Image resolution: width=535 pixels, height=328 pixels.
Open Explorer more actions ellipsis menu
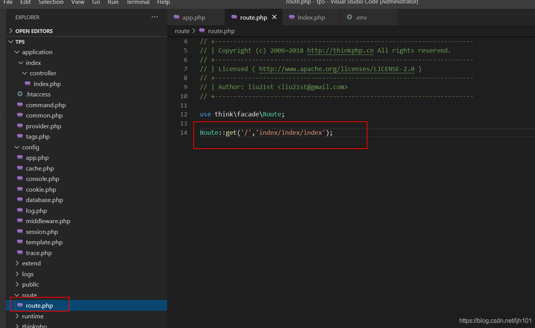(155, 17)
